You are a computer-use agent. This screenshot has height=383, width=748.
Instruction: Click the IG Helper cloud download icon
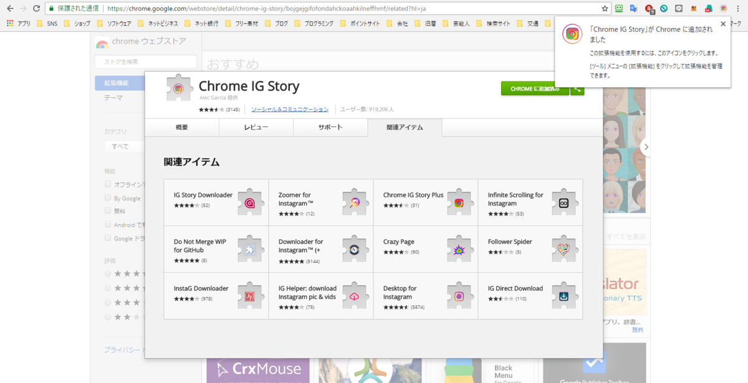(x=355, y=296)
